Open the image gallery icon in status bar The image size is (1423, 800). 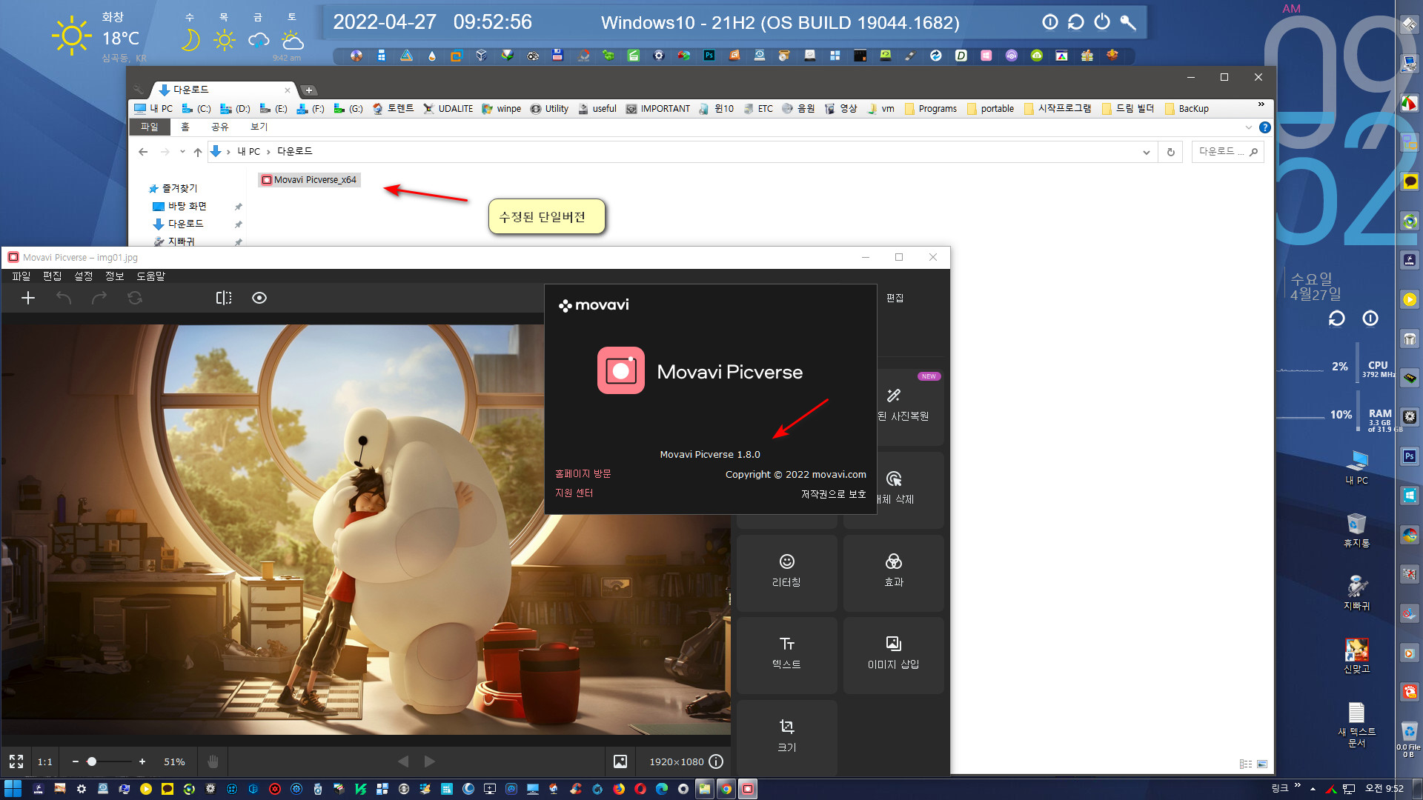pos(620,761)
